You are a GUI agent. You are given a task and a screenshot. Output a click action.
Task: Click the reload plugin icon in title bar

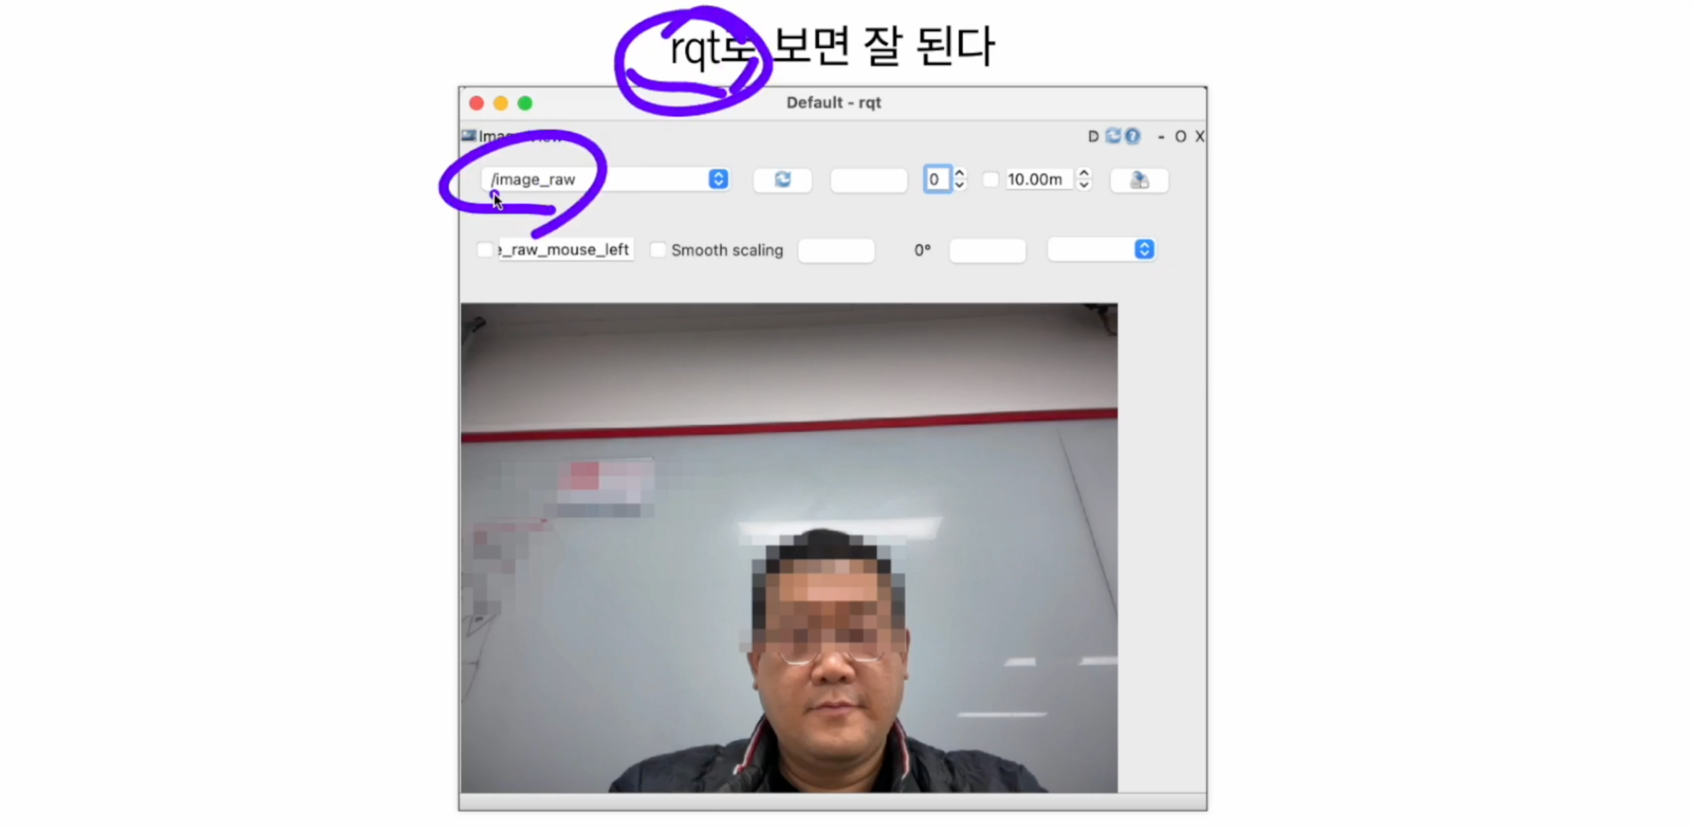pos(1113,136)
